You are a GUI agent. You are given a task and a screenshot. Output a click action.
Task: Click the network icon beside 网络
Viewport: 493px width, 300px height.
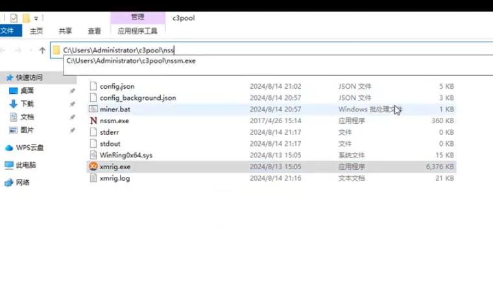click(x=9, y=183)
